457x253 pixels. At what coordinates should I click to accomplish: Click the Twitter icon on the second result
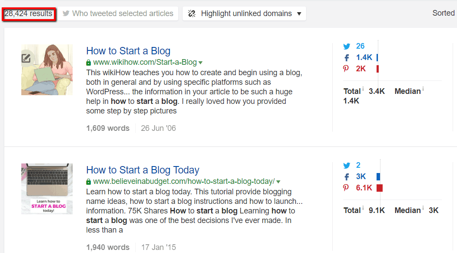point(347,165)
